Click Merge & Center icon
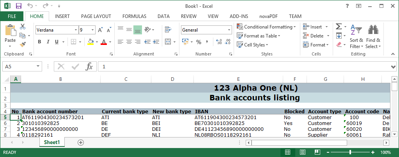This screenshot has height=157, width=399. (168, 42)
